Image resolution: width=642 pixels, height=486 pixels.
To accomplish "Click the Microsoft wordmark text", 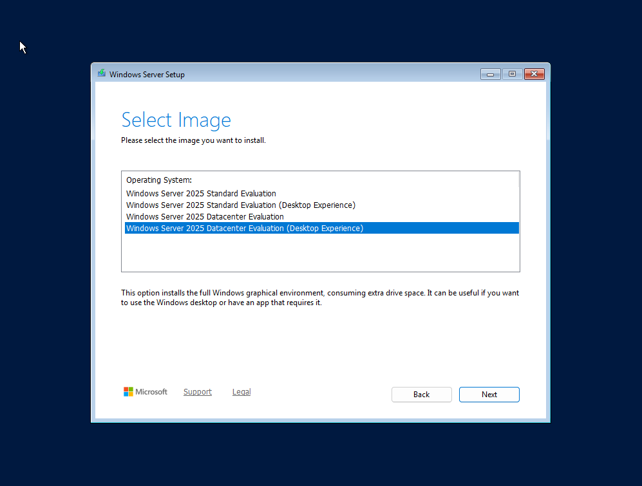I will coord(151,392).
